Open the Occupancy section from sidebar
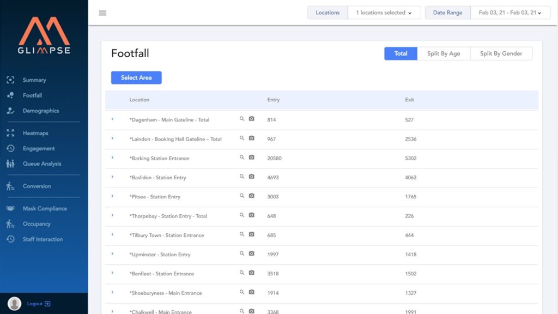558x314 pixels. coord(35,224)
